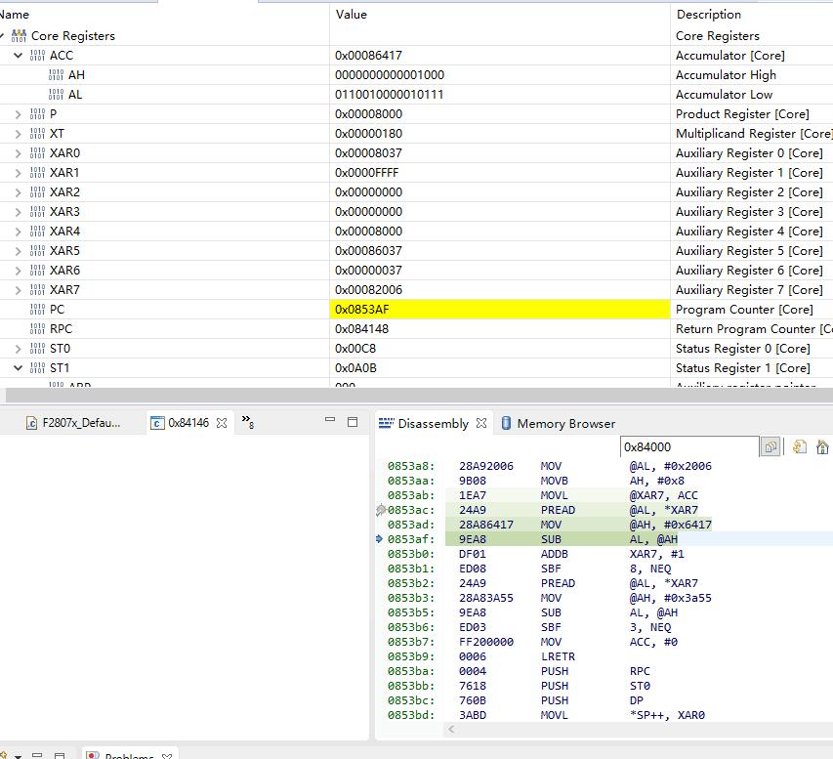
Task: Click the PC register icon
Action: [x=38, y=310]
